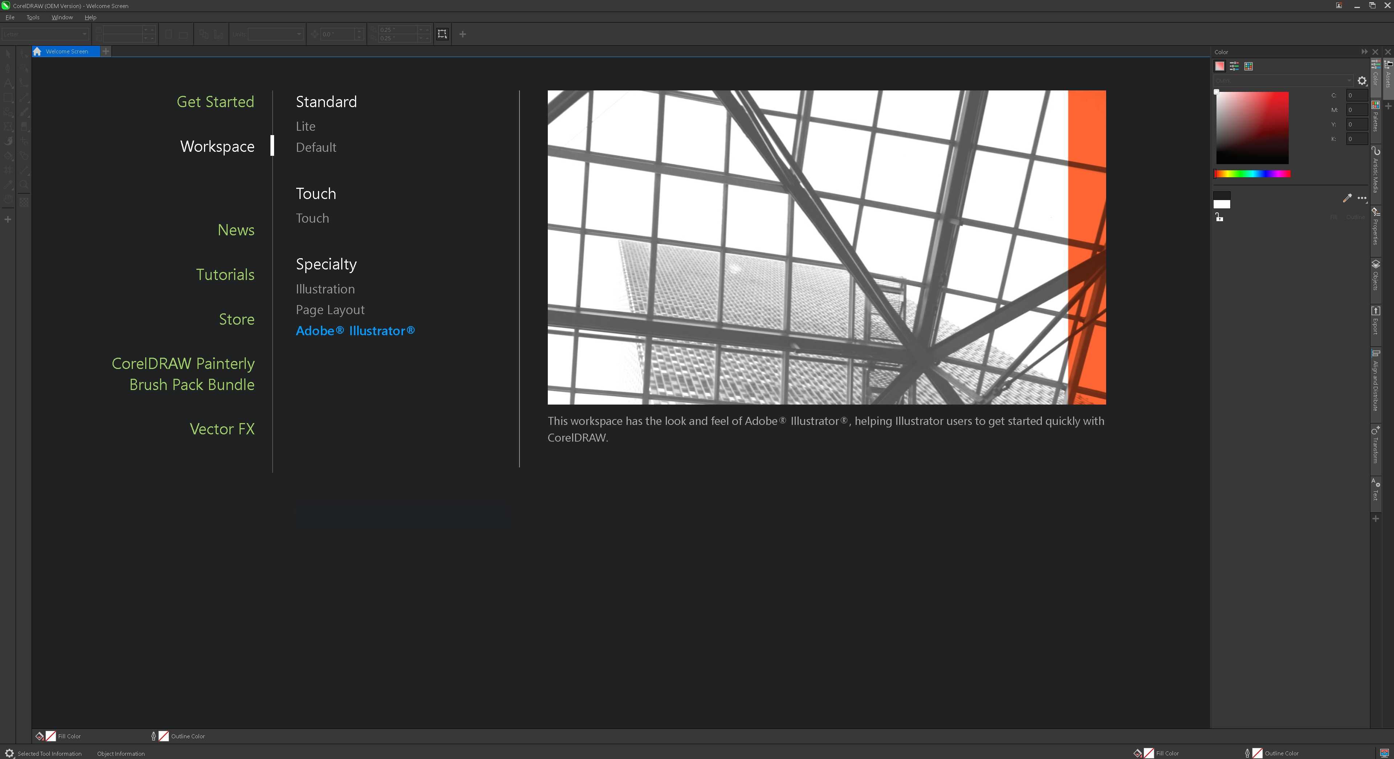
Task: Click the nudge distance field
Action: [338, 34]
